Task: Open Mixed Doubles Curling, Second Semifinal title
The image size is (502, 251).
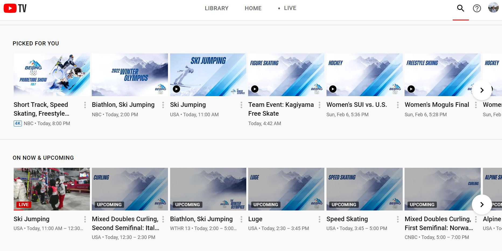Action: click(x=126, y=223)
